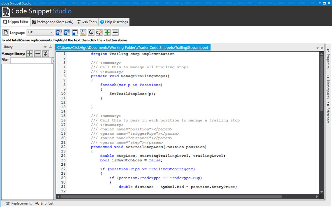332x207 pixels.
Task: Expand the Properties side panel
Action: pyautogui.click(x=328, y=58)
